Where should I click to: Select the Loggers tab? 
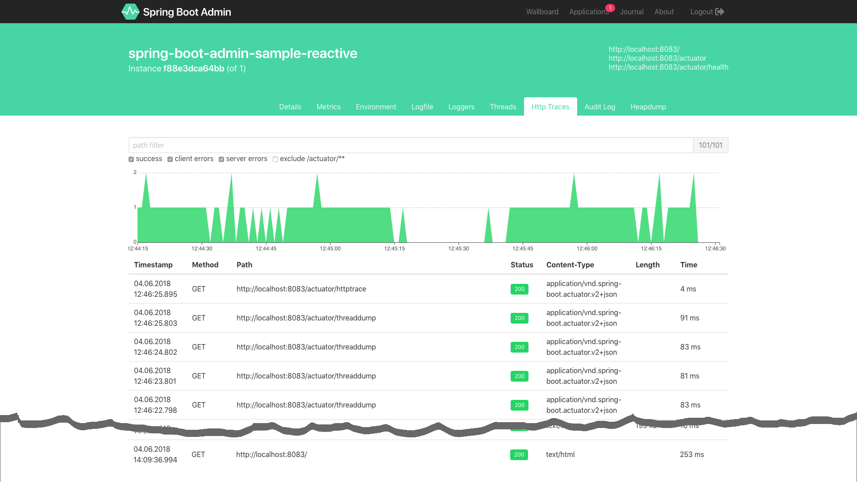[x=462, y=107]
